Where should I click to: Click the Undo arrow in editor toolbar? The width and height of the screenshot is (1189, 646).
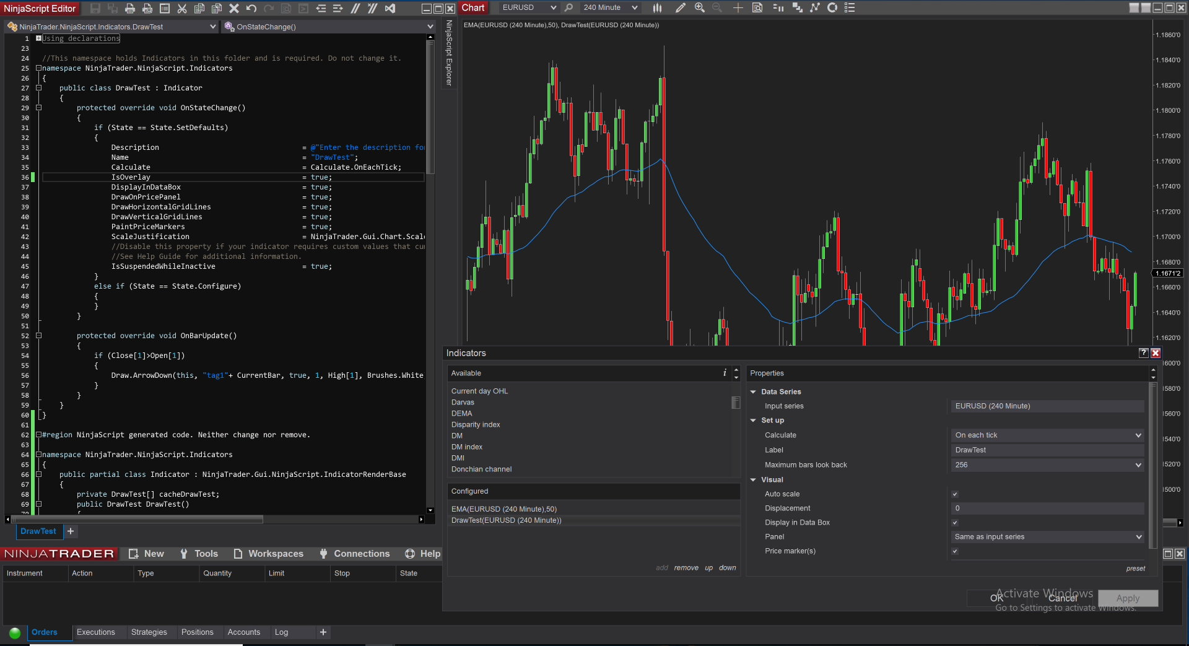coord(251,8)
